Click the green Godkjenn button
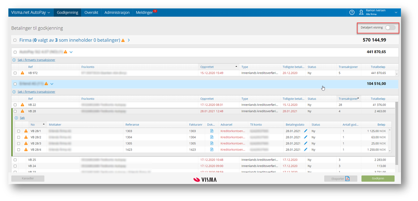Image resolution: width=418 pixels, height=201 pixels. pos(378,178)
